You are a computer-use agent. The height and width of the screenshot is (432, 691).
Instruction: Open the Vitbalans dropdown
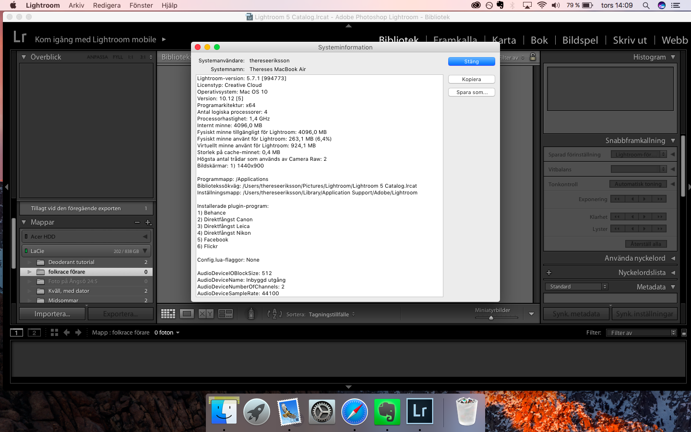[639, 169]
